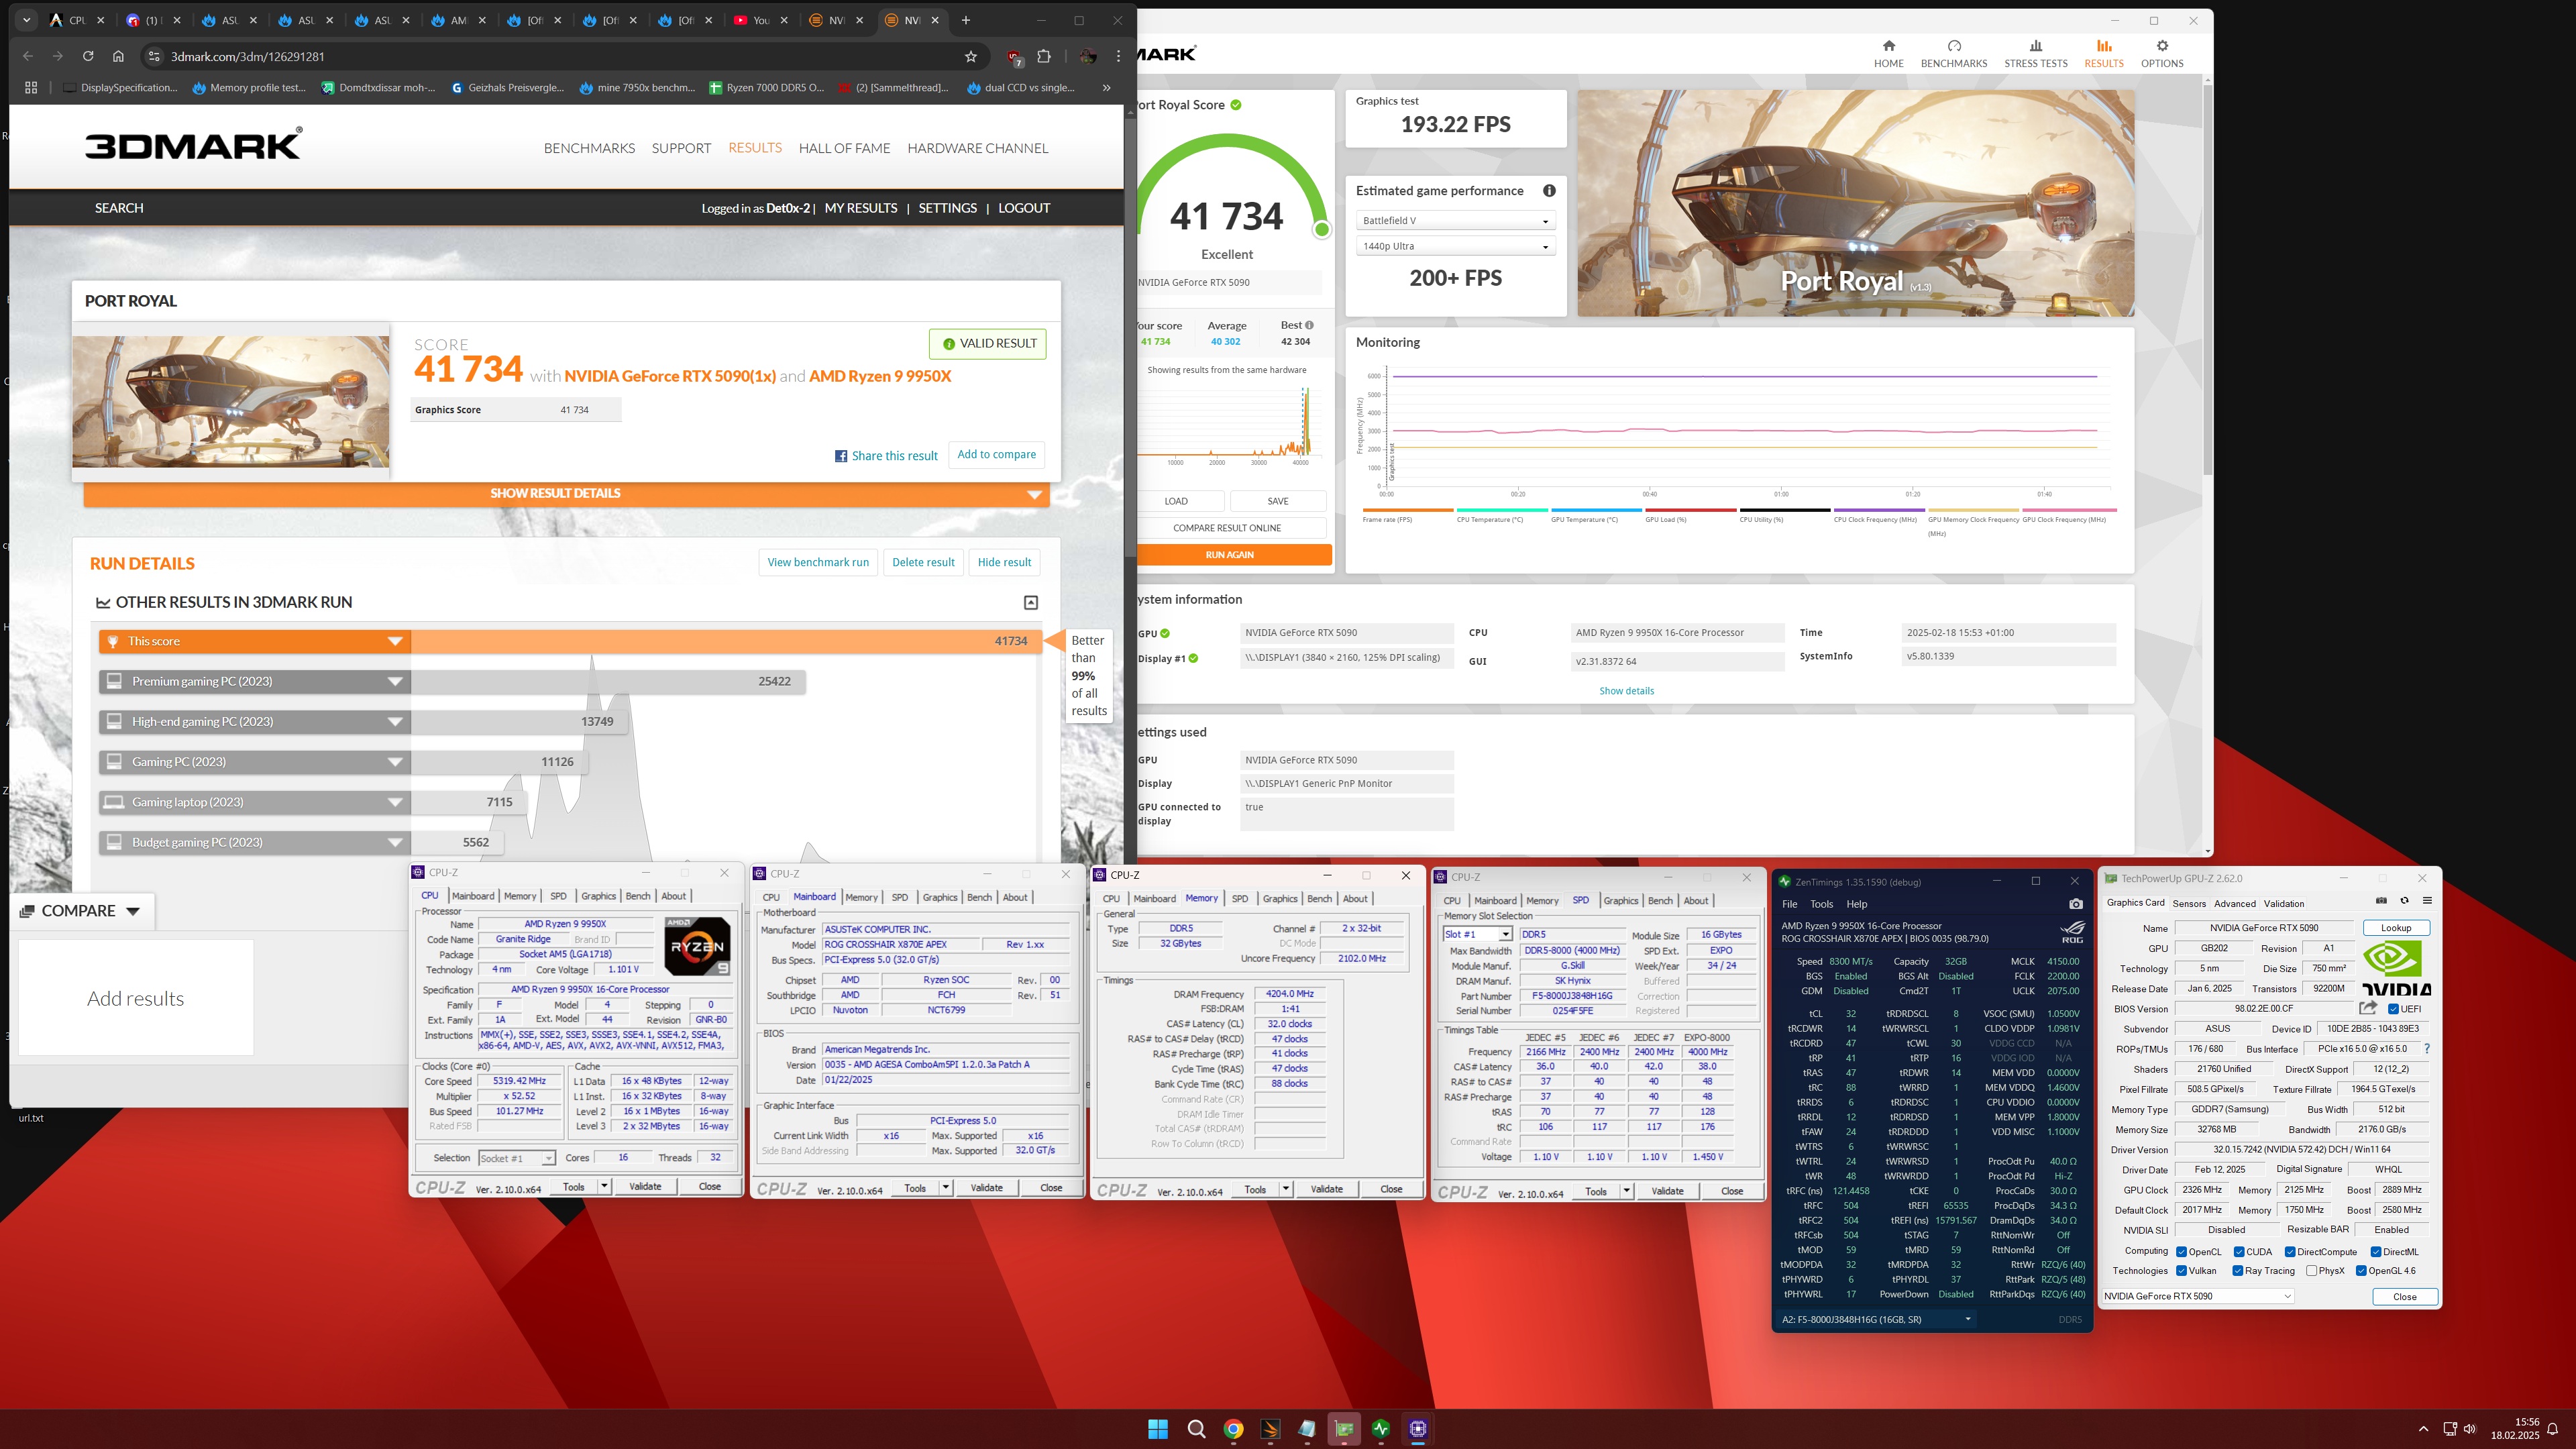Reload the 3dmark.com browser page
2576x1449 pixels.
(x=88, y=56)
